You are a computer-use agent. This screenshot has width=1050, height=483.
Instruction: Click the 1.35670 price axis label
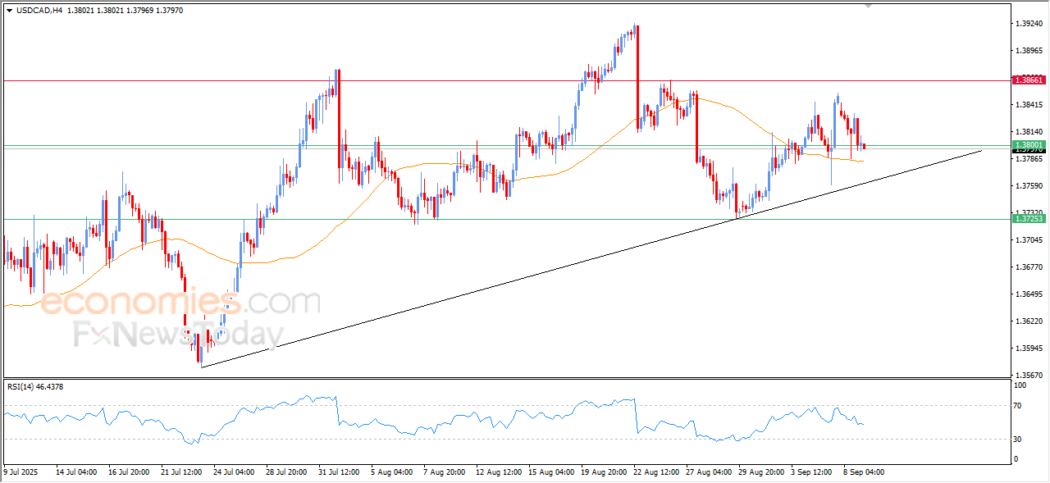pos(1029,375)
